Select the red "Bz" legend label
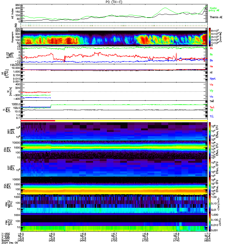 pyautogui.click(x=211, y=48)
